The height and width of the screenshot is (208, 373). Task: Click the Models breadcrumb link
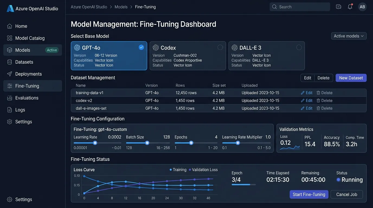click(x=121, y=7)
